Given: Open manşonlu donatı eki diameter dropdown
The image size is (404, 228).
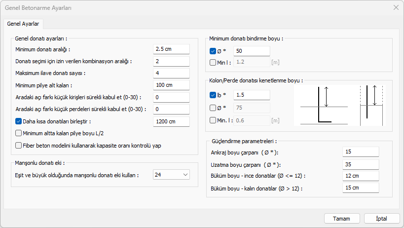Looking at the screenshot, I should coord(171,175).
